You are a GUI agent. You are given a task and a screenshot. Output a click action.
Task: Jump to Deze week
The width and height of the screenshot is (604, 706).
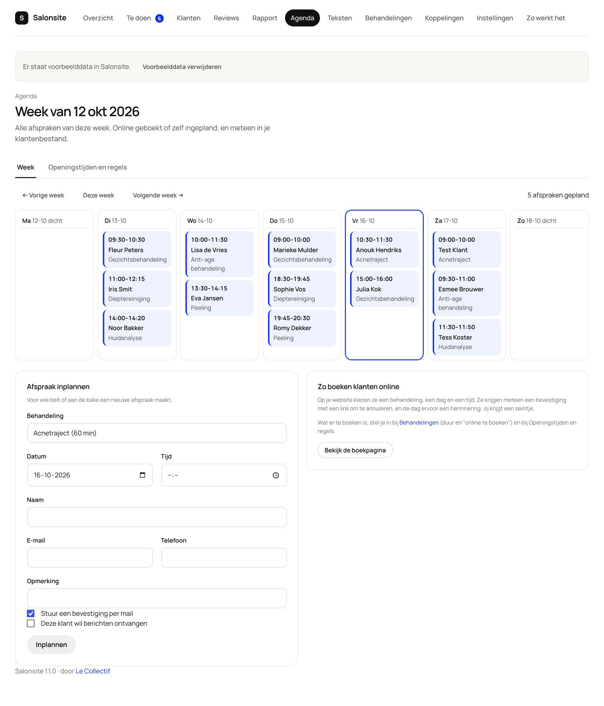pyautogui.click(x=99, y=195)
